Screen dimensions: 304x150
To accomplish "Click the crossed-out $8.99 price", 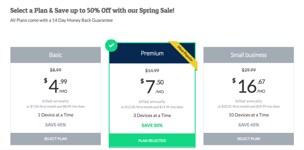I will [x=56, y=70].
